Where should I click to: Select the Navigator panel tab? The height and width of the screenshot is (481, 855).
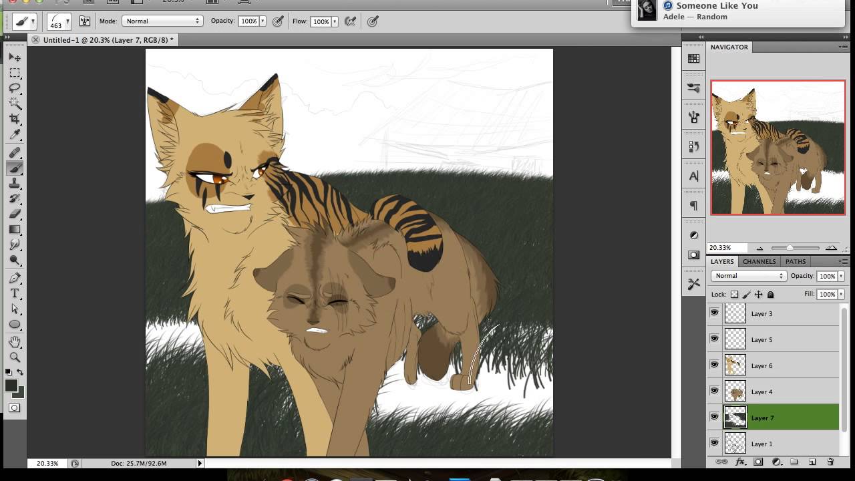click(729, 47)
